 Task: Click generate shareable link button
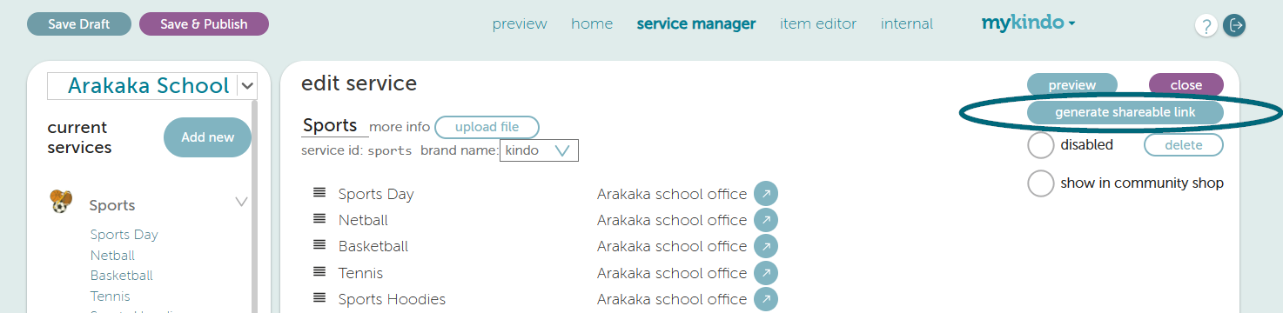pyautogui.click(x=1125, y=112)
